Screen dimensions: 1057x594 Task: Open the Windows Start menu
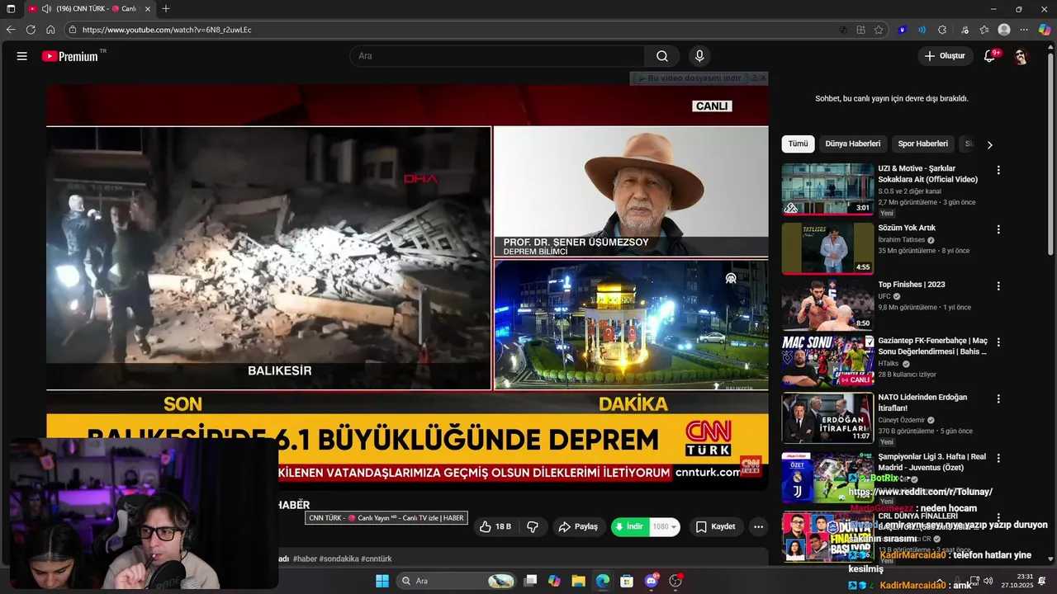[382, 581]
